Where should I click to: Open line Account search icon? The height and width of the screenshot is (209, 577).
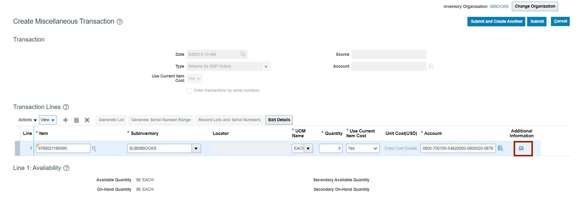500,148
